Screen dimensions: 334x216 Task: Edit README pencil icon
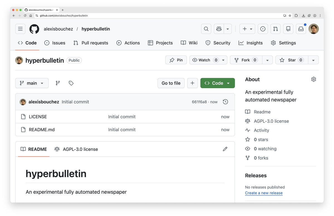tap(225, 149)
